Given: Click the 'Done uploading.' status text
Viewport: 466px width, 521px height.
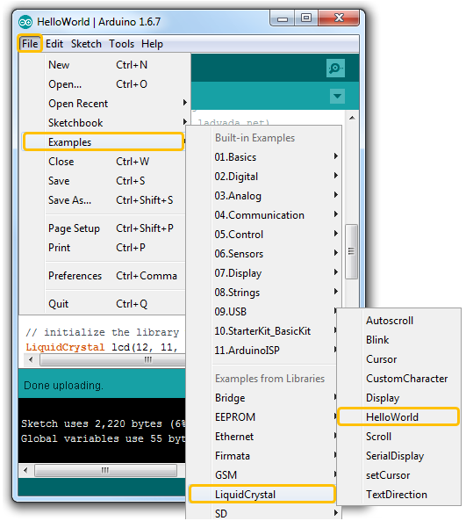Looking at the screenshot, I should tap(63, 386).
